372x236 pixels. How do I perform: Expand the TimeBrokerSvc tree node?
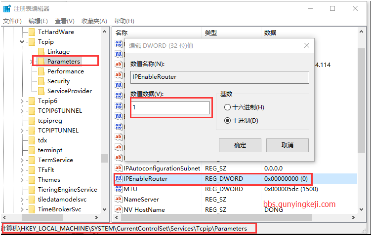(x=22, y=209)
